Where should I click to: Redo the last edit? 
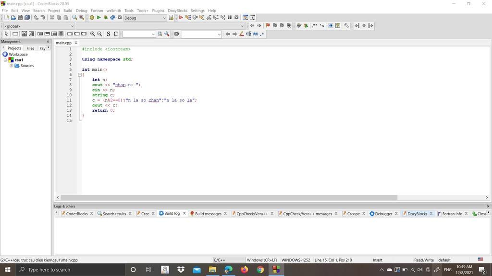(x=43, y=18)
